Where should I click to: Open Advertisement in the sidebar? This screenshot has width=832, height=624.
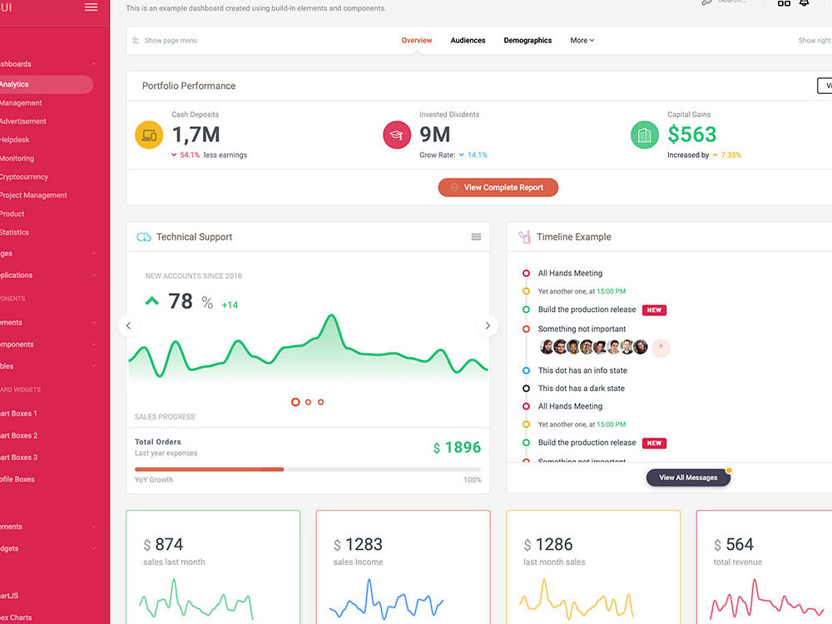tap(22, 121)
